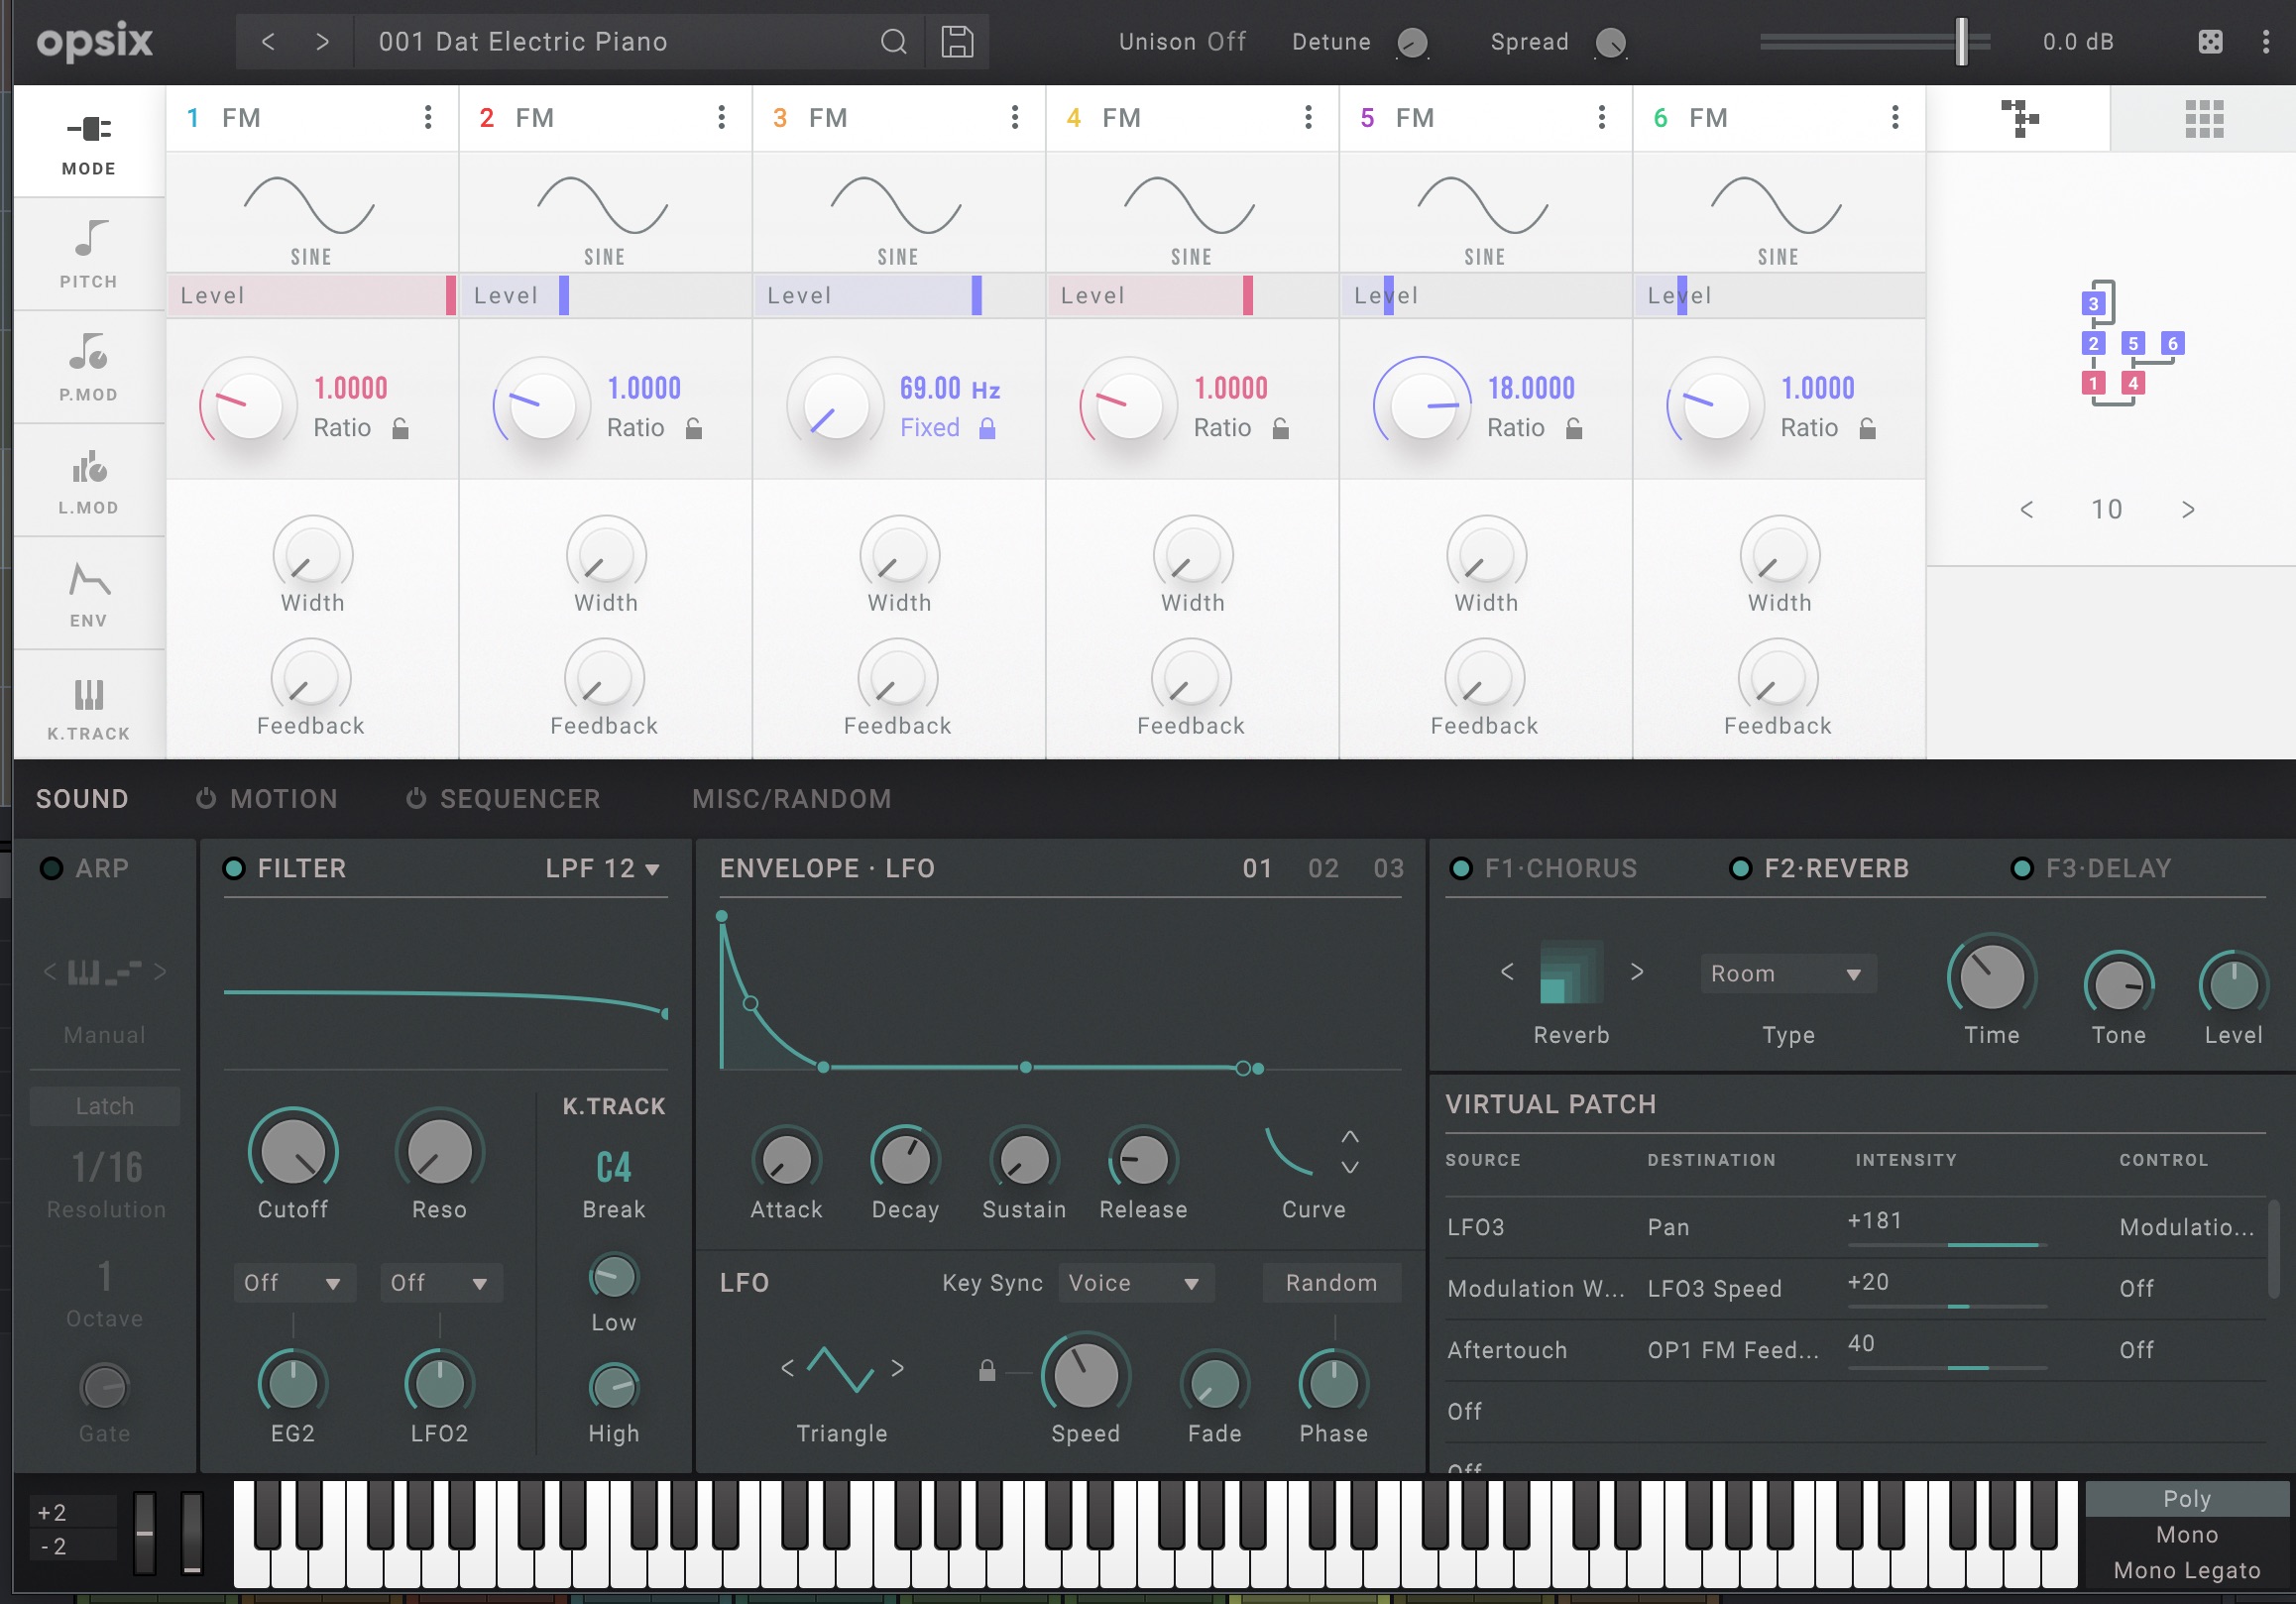Toggle the ARP section on

click(x=52, y=868)
